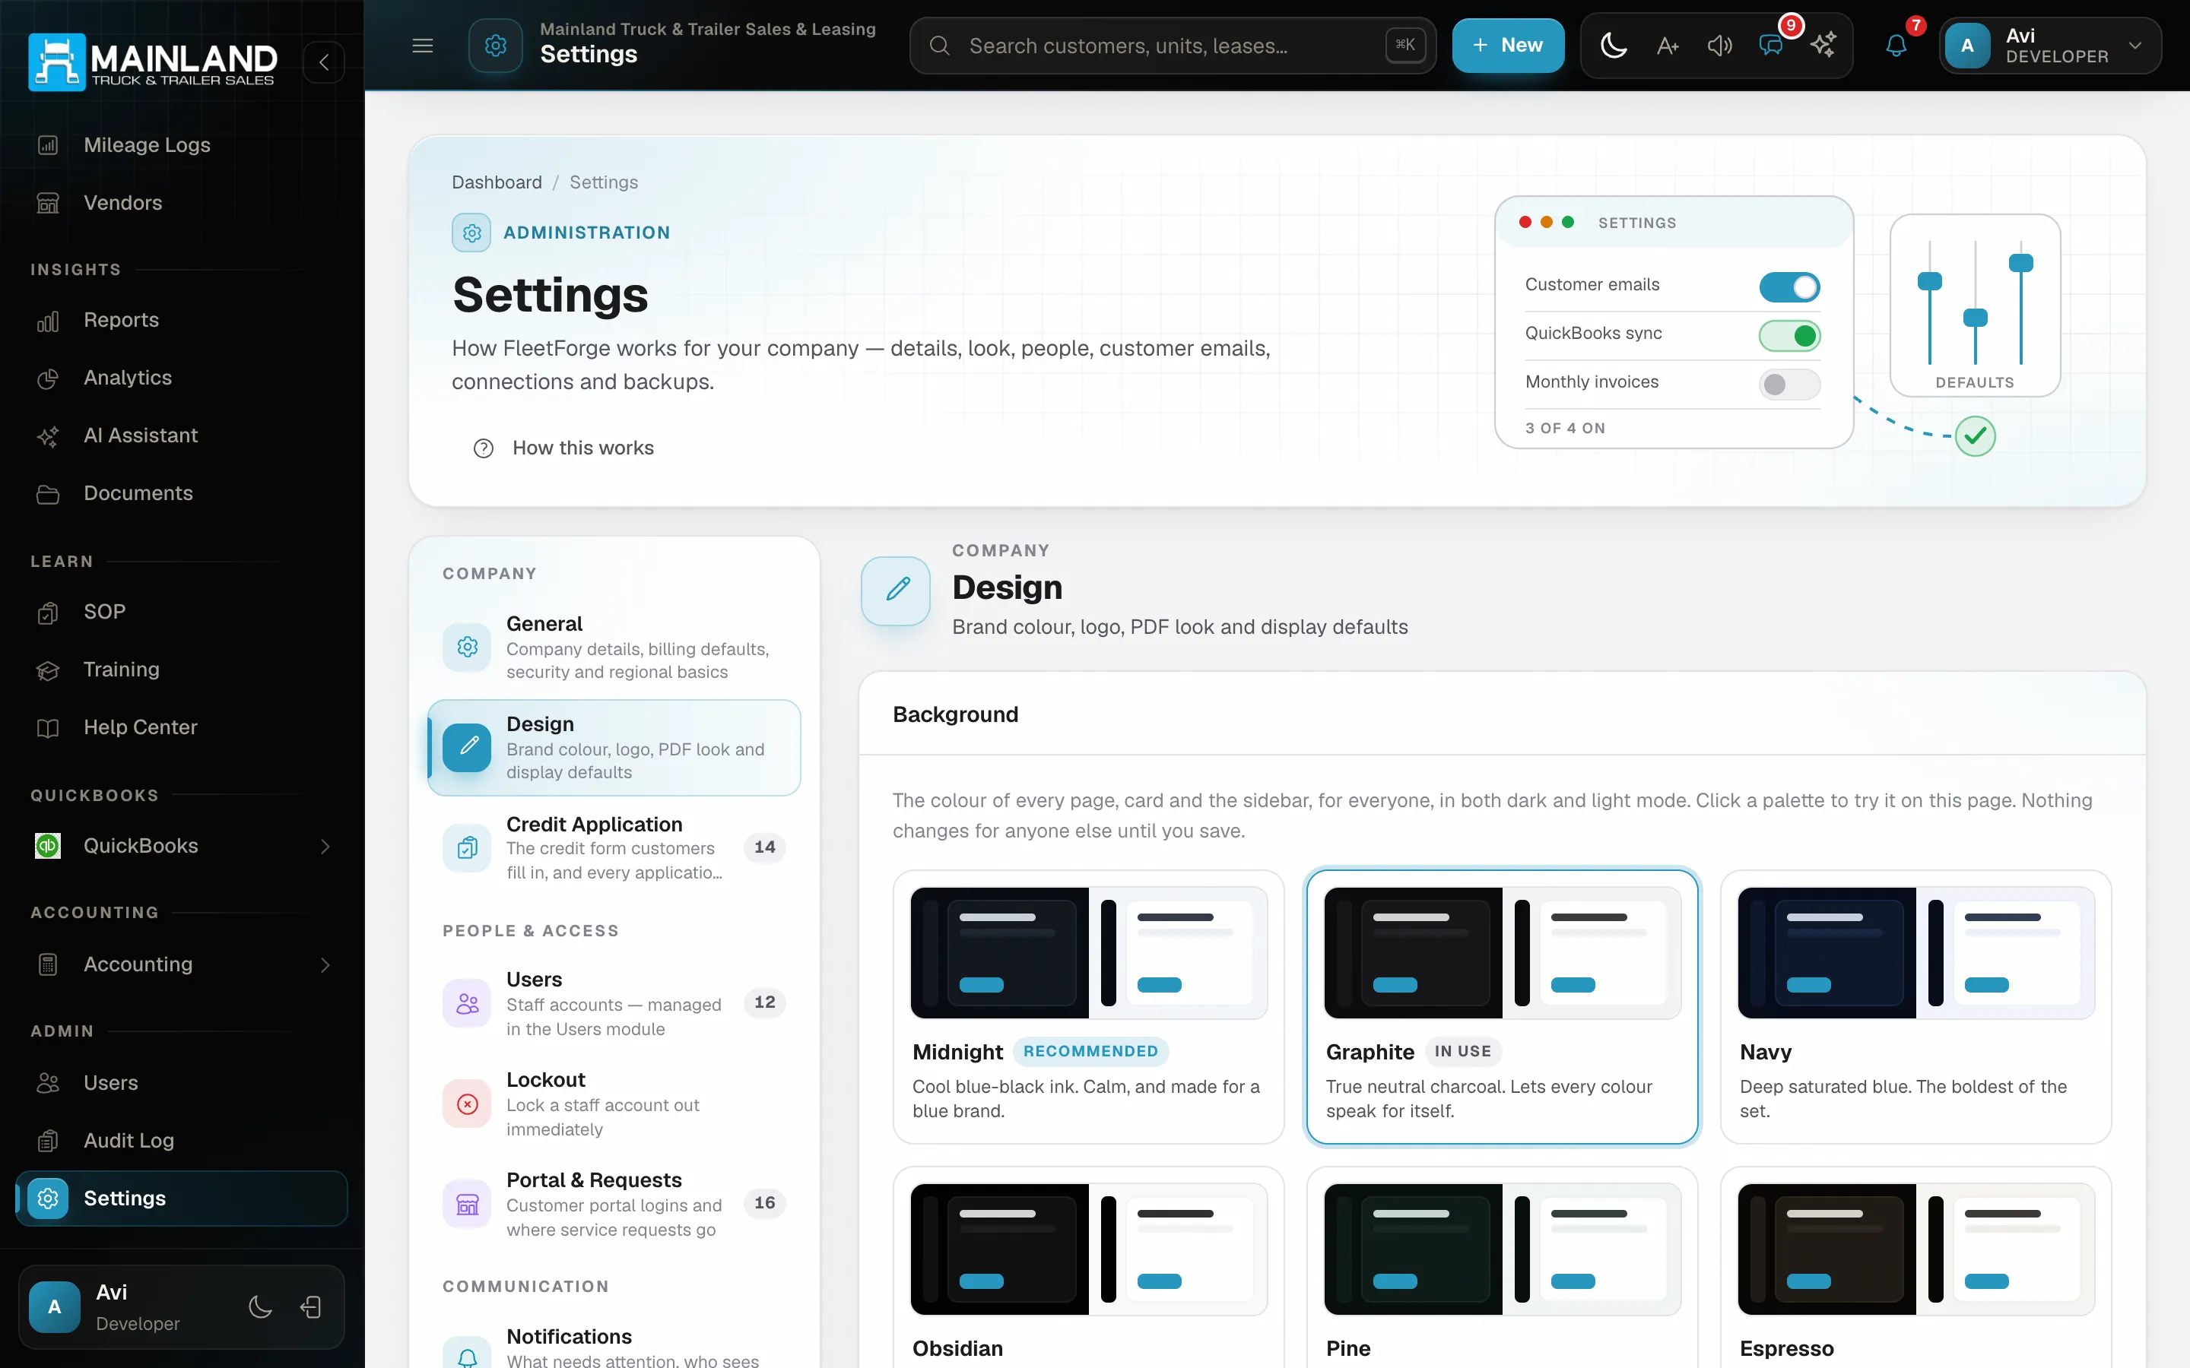Open General company settings section
The image size is (2190, 1368).
pyautogui.click(x=614, y=648)
